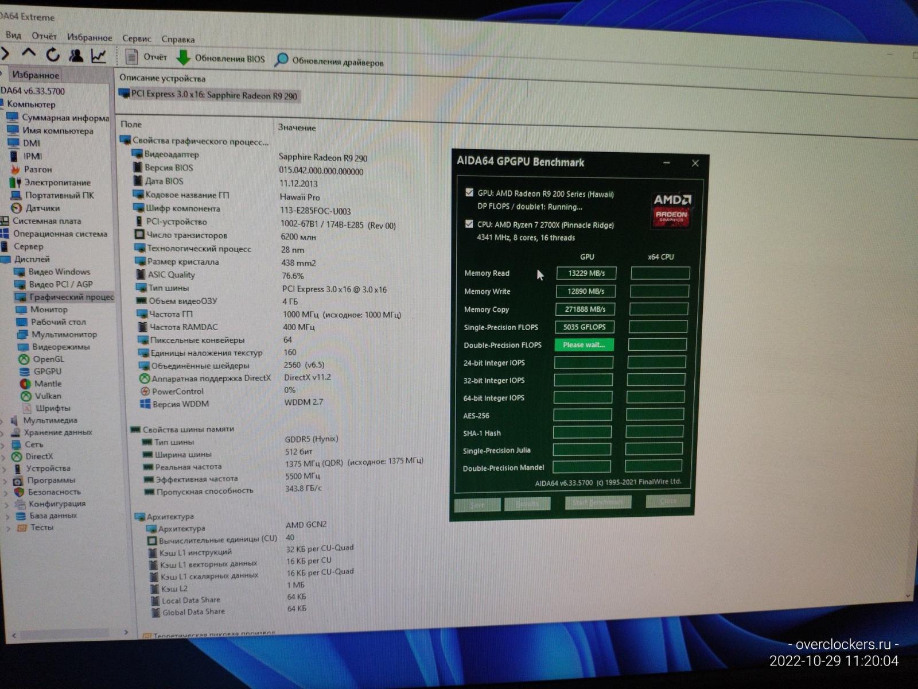Click the Имя компьютера tree icon

point(13,130)
